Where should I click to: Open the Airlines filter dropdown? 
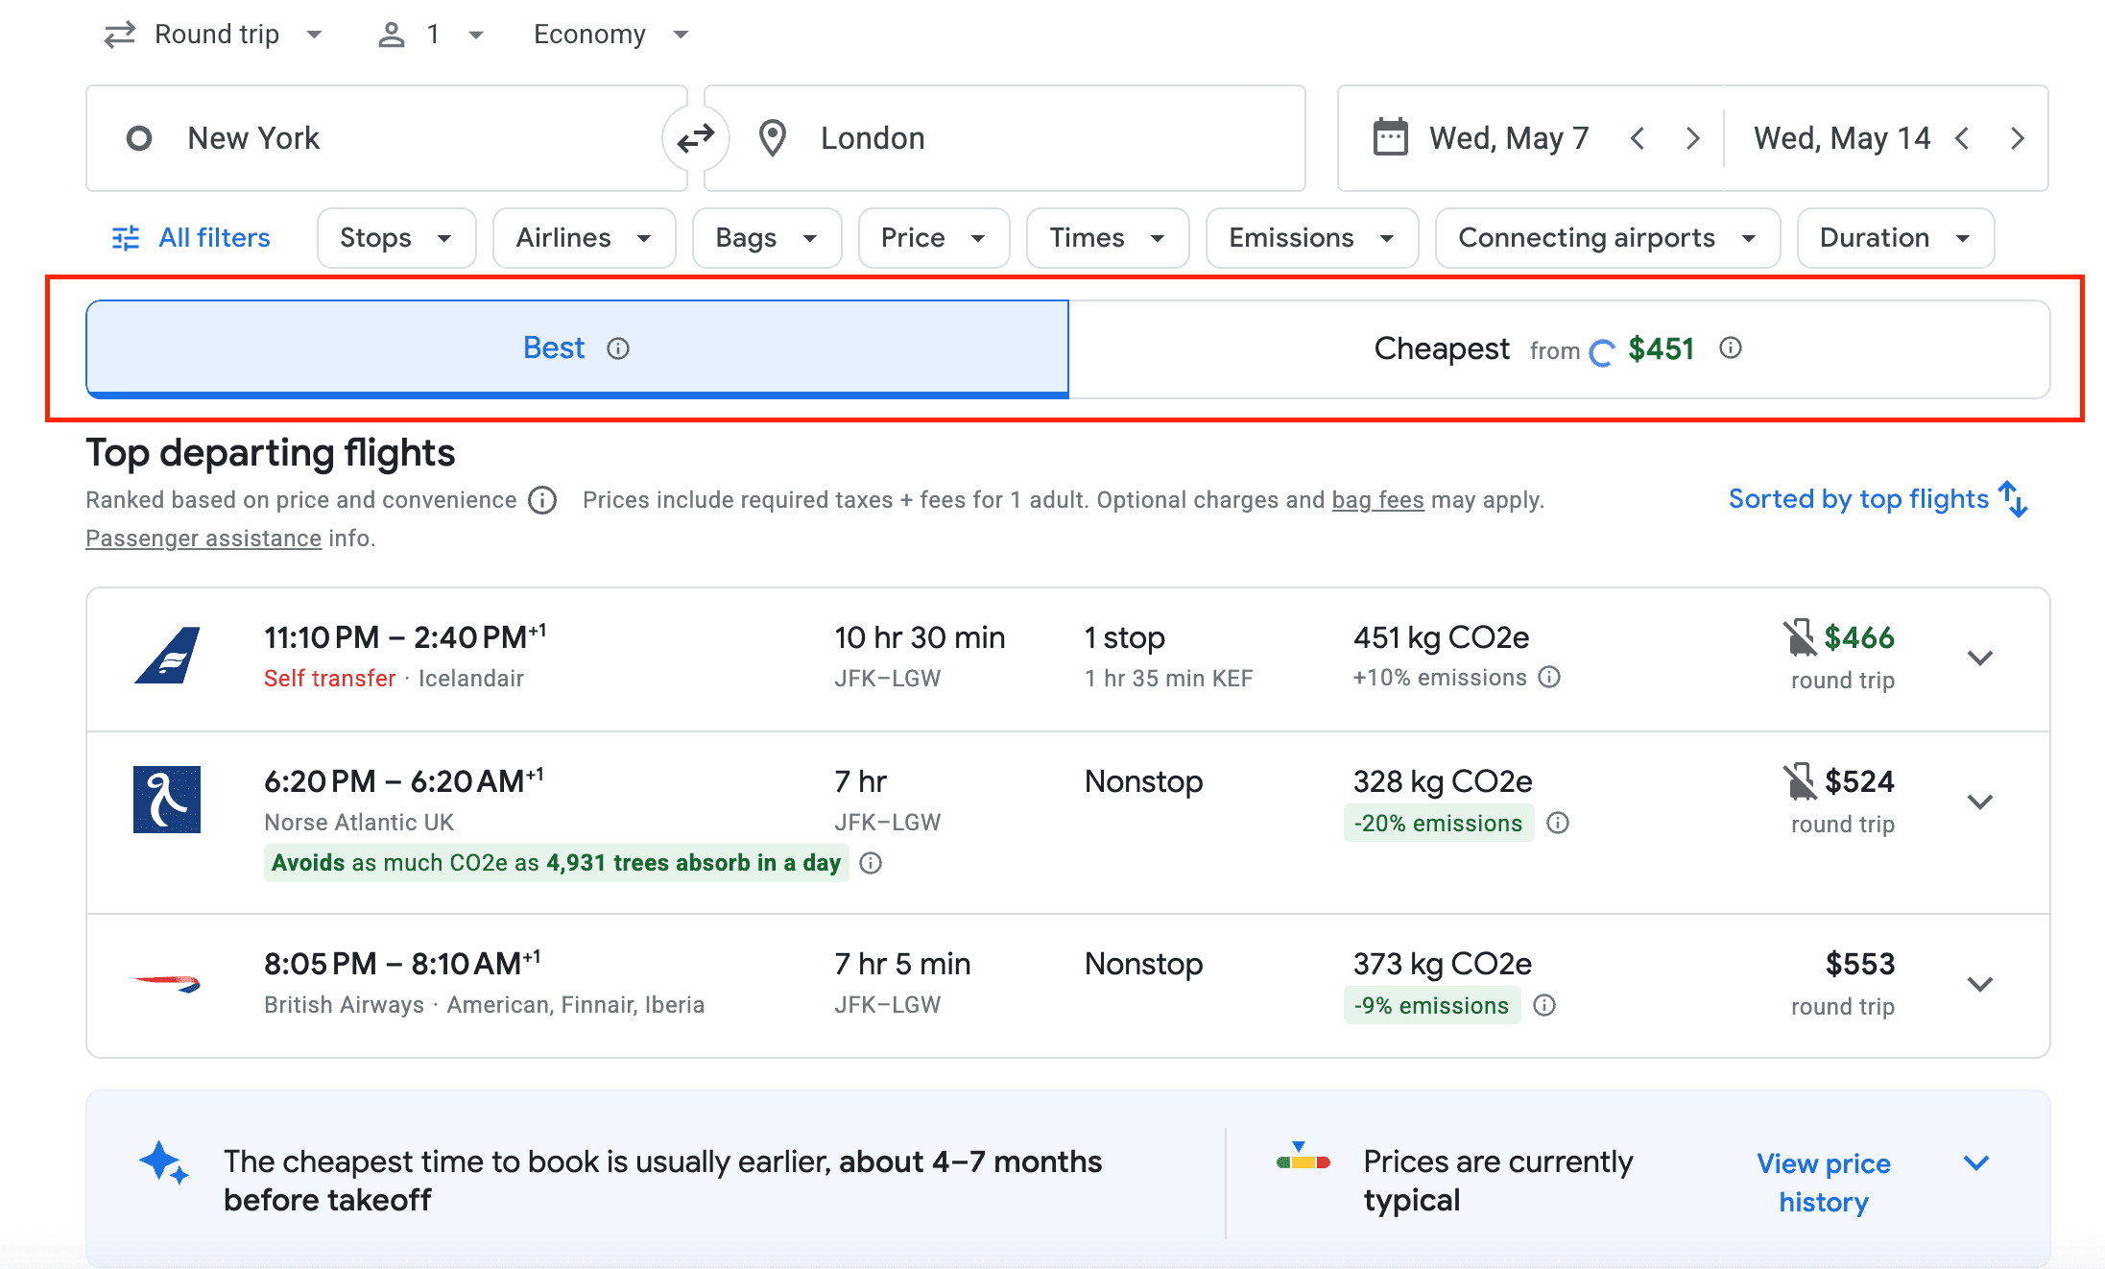coord(585,238)
